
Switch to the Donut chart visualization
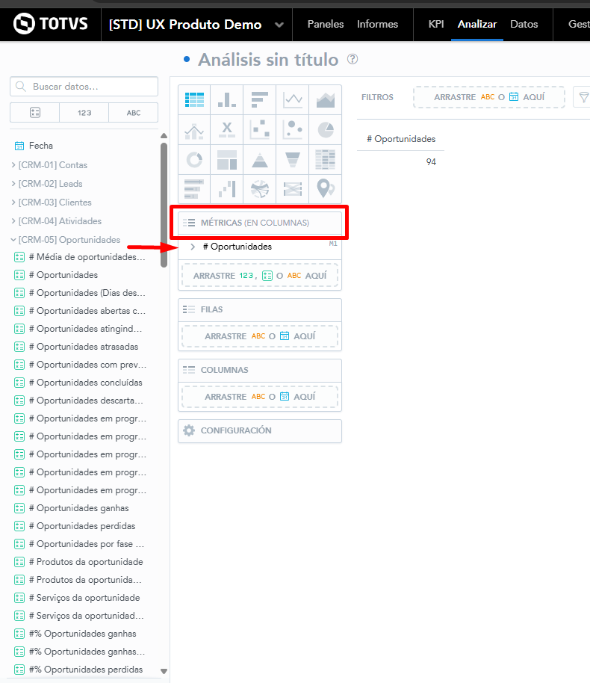pyautogui.click(x=194, y=159)
